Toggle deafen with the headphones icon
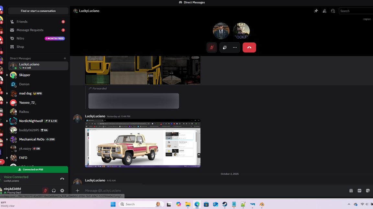The image size is (373, 209). pos(54,191)
